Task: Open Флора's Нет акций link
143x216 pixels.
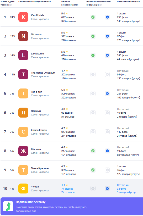Action: coord(123,185)
